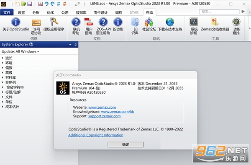
Task: Open ZOS-API 语法帮助 icon
Action: click(x=103, y=22)
